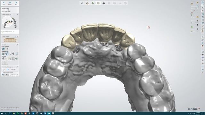Click the Individual morphing slider handle

pyautogui.click(x=8, y=70)
